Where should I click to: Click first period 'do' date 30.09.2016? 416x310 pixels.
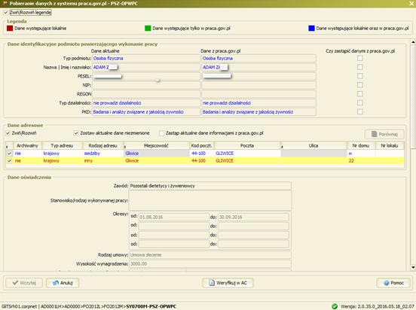253,217
